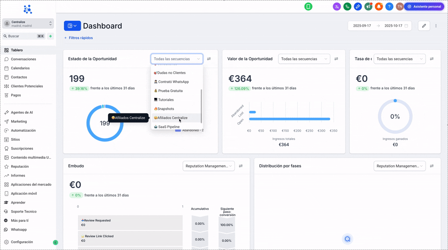Click the pencil edit dashboard icon
Viewport: 448px width, 250px height.
(424, 26)
